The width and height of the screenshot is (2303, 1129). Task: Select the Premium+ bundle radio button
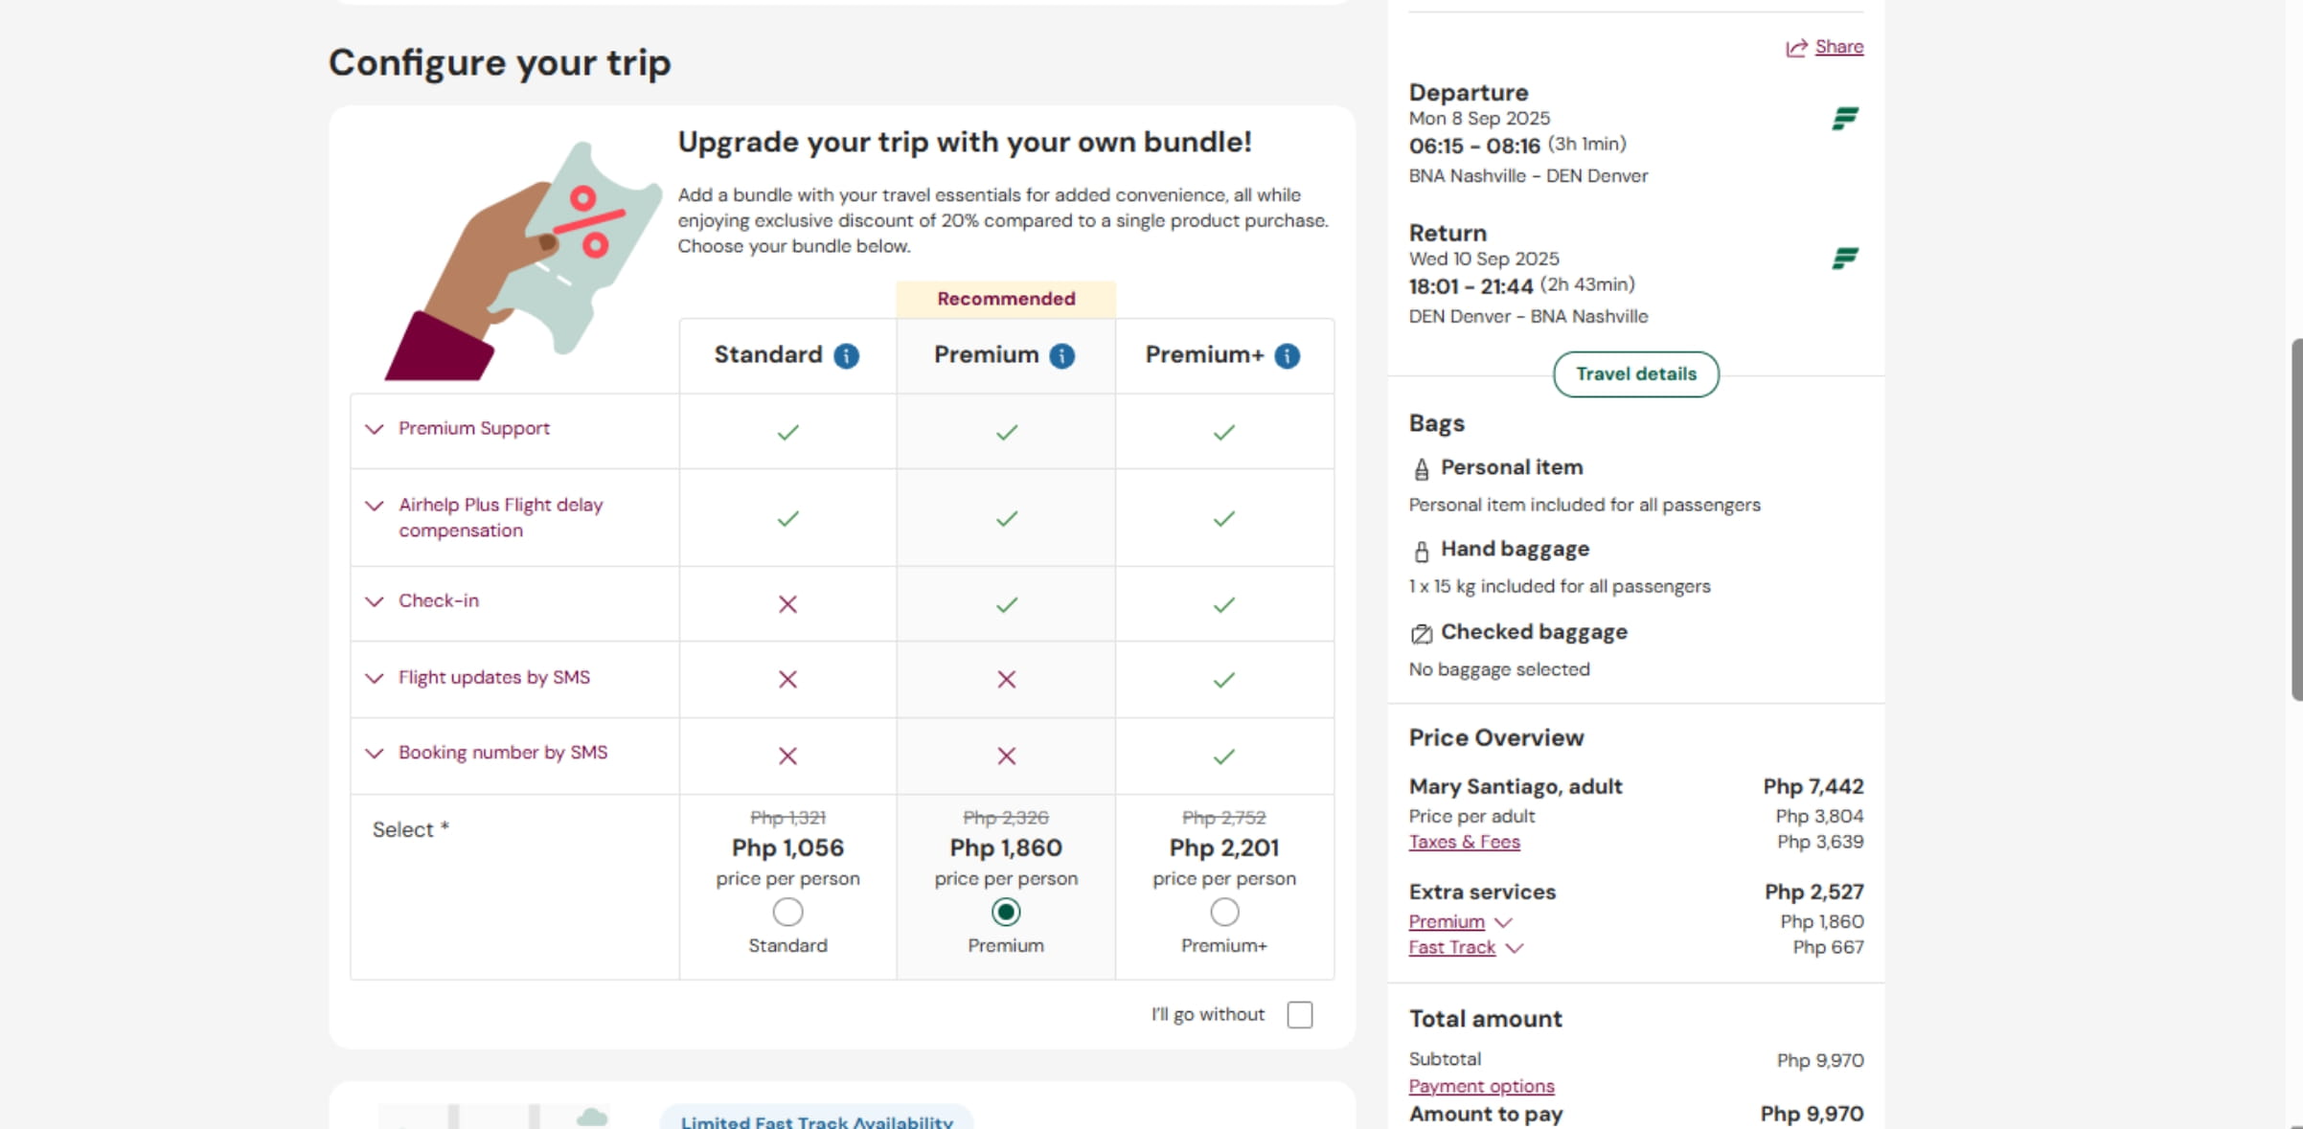coord(1224,913)
